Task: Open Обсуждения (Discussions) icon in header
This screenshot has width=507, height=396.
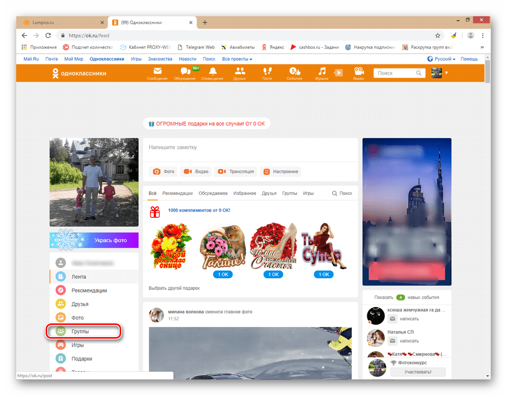Action: (x=185, y=73)
